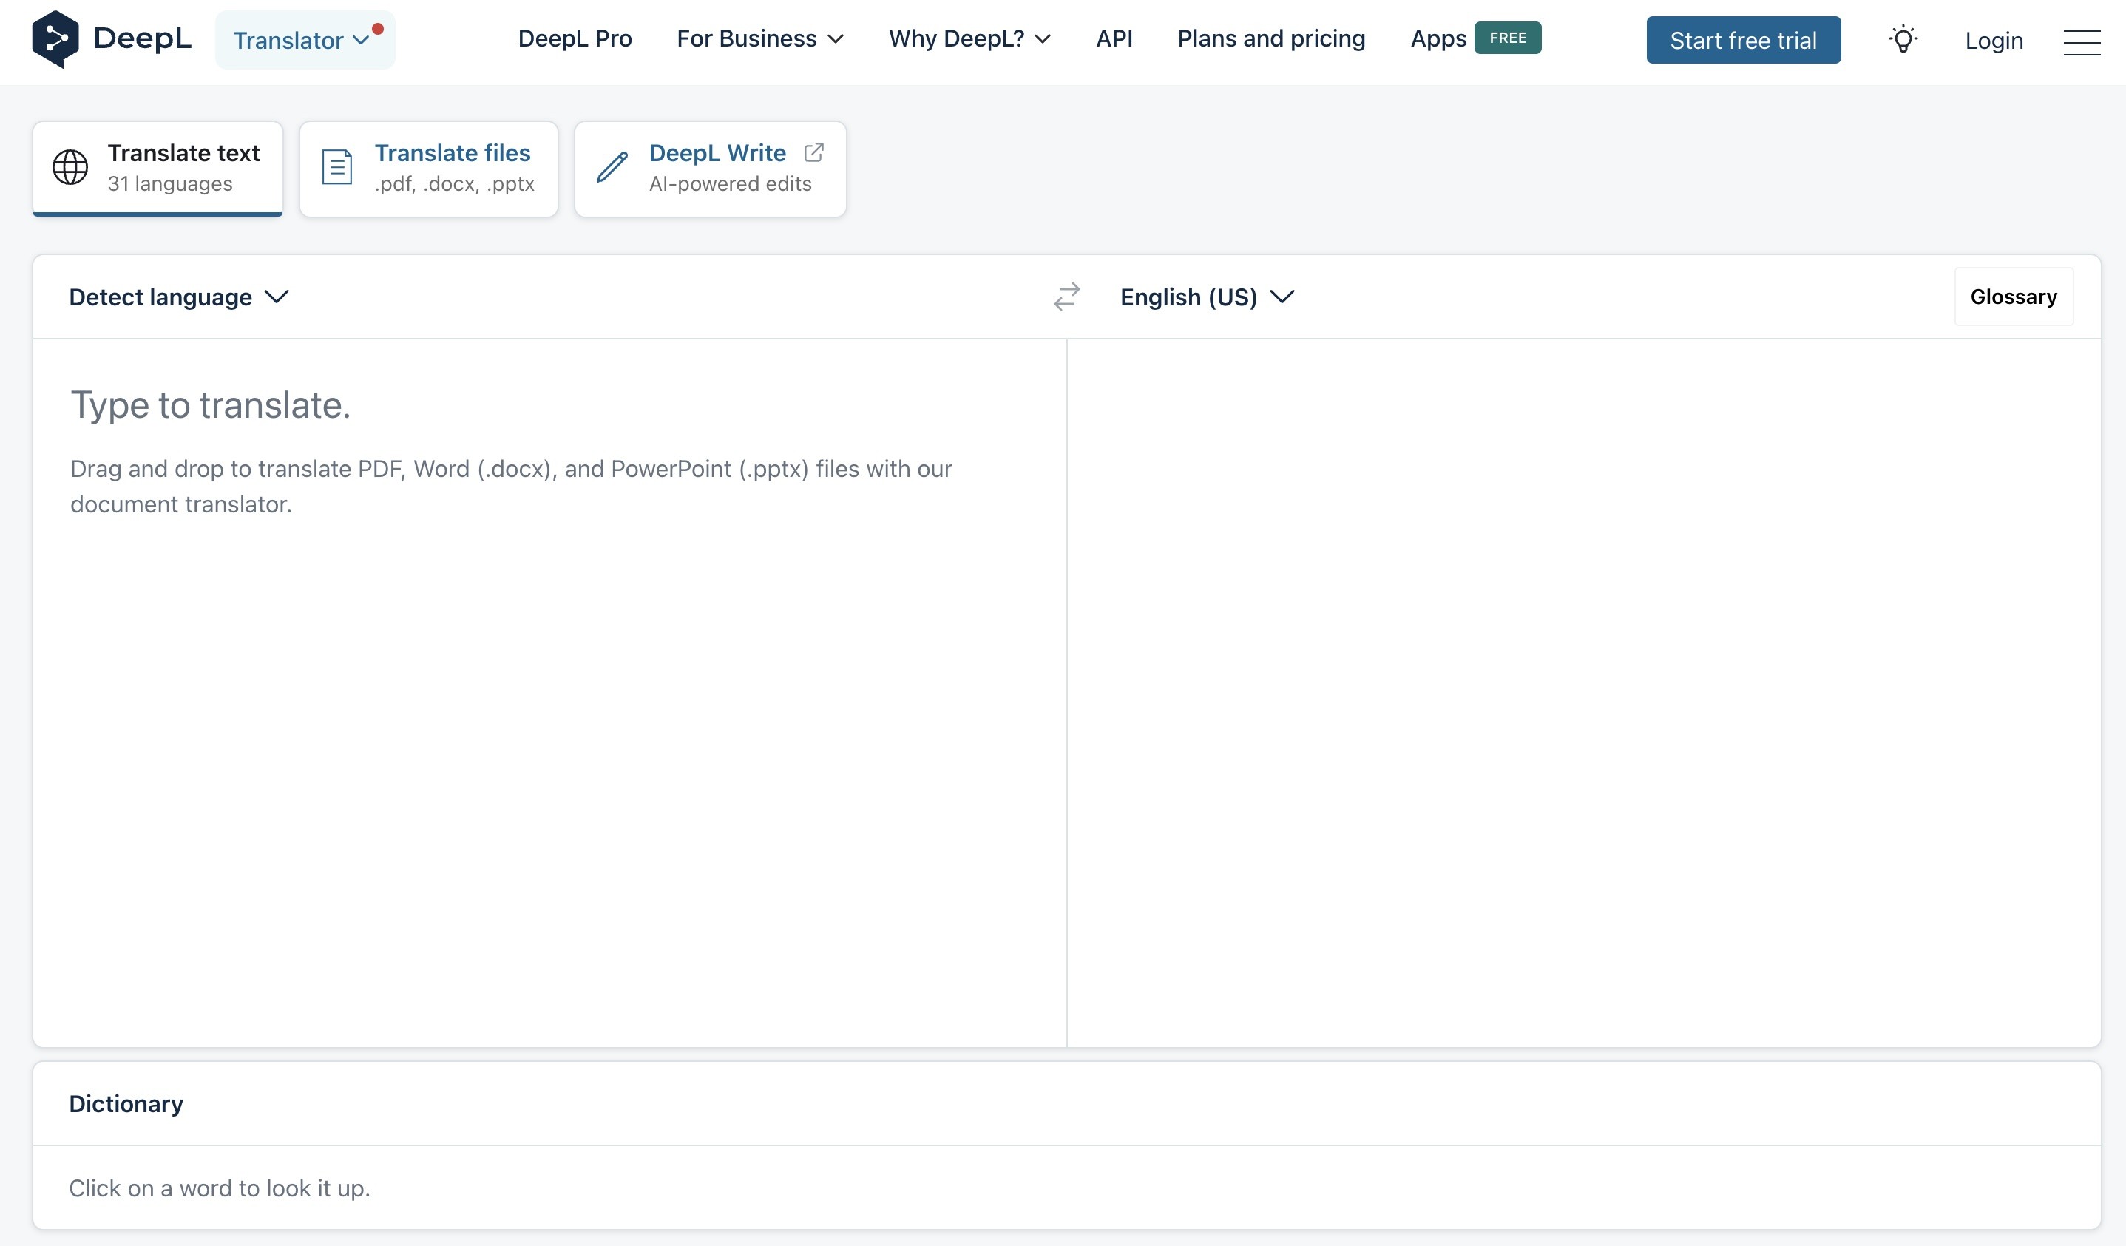The image size is (2126, 1246).
Task: Swap languages using the arrows icon
Action: pos(1066,297)
